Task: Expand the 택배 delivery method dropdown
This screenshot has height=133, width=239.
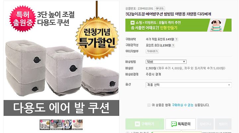Action: coord(166,62)
